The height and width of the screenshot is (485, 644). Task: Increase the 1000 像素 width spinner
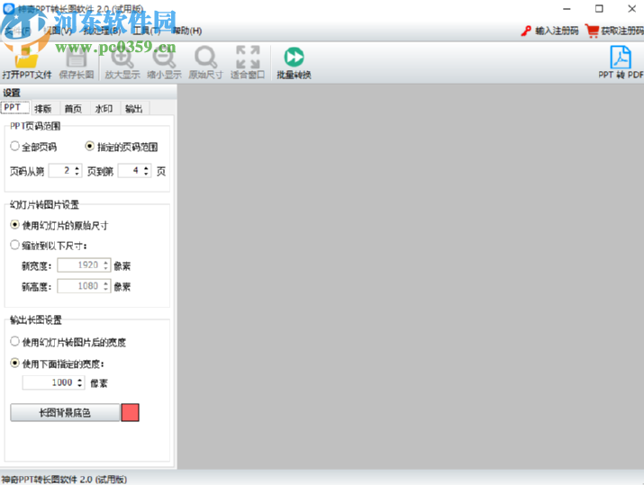80,379
